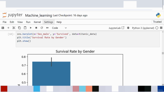This screenshot has height=92, width=164.
Task: Restart the kernel with the circular arrow icon
Action: (x=42, y=28)
